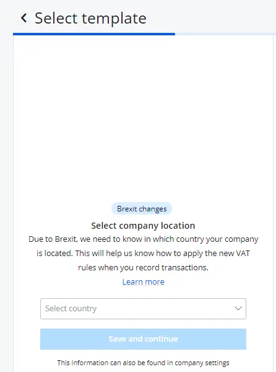The image size is (276, 372).
Task: Click the Brexit changes badge
Action: click(142, 209)
